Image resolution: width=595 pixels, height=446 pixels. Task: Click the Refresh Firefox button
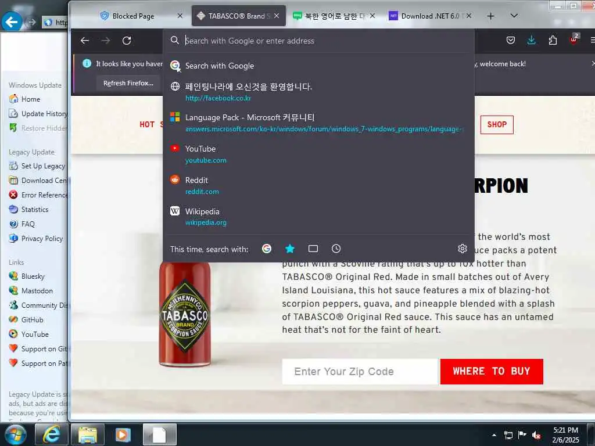[128, 83]
